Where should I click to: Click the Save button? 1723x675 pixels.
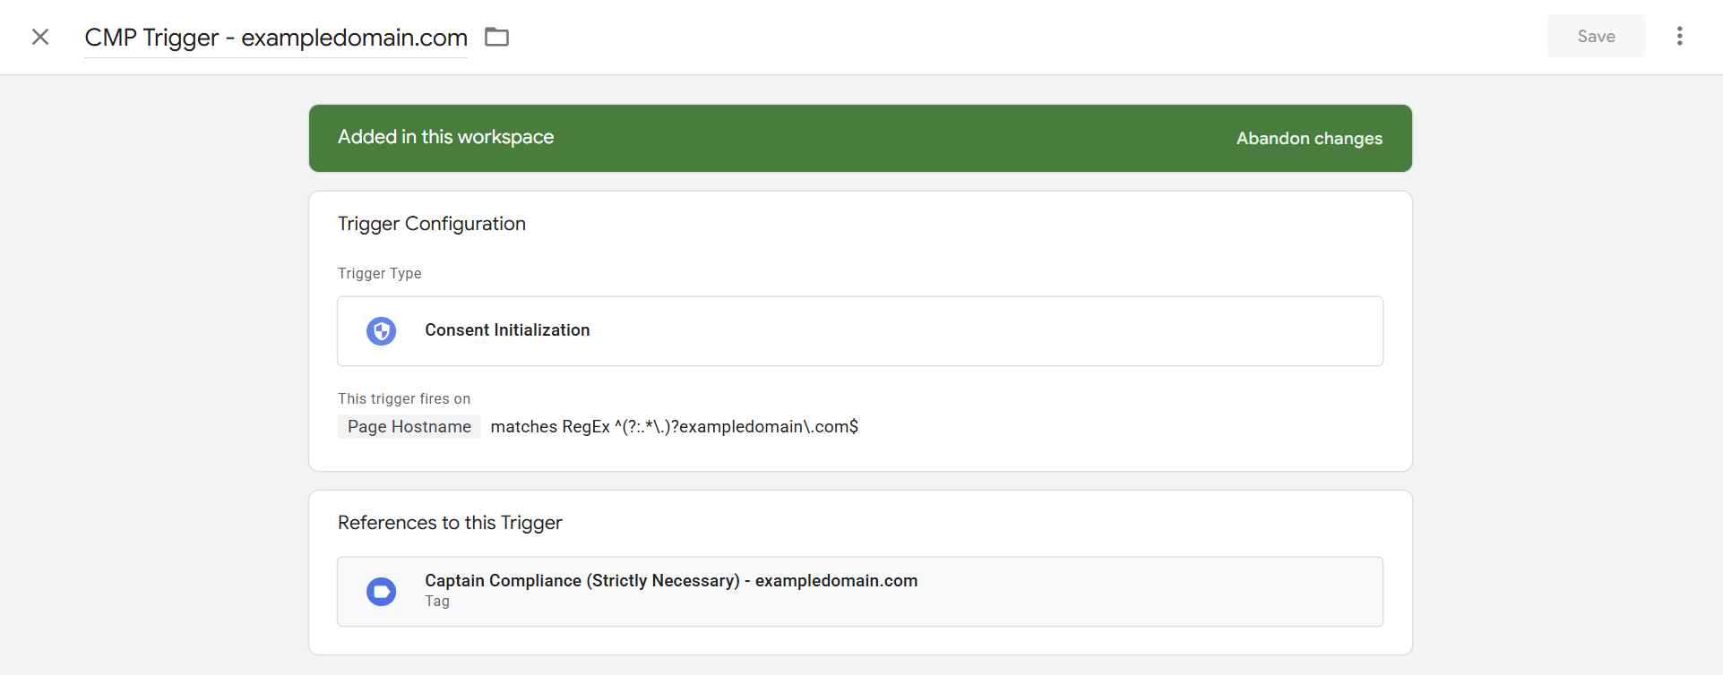click(x=1596, y=36)
